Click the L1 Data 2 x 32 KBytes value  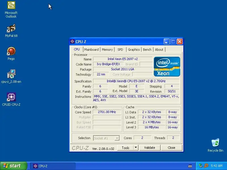point(152,112)
